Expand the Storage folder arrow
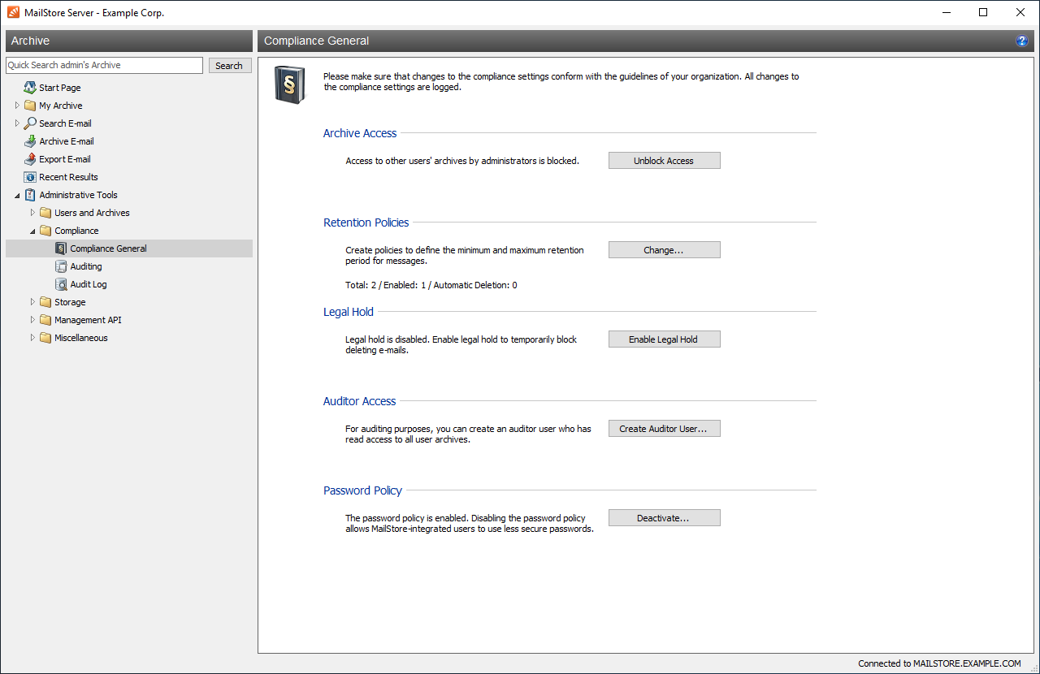1040x674 pixels. (32, 302)
